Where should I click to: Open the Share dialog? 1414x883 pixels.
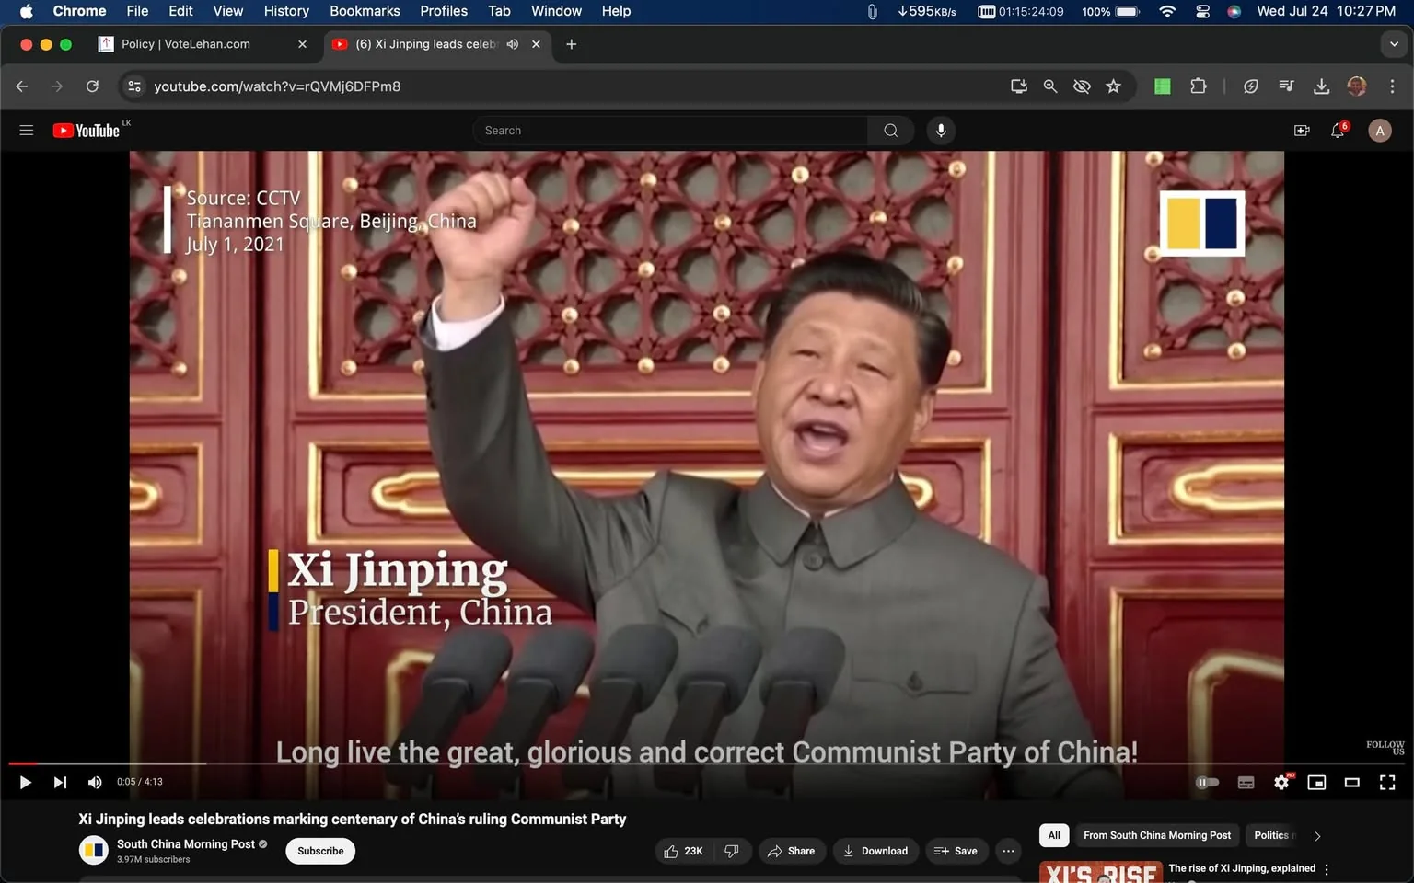coord(793,851)
